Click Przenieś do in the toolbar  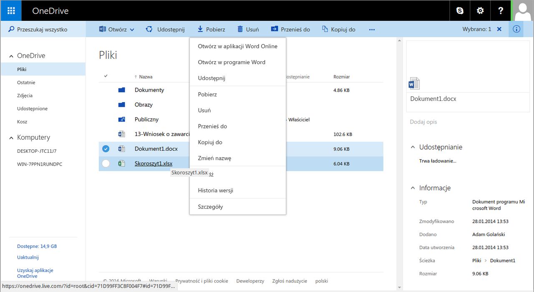point(290,29)
